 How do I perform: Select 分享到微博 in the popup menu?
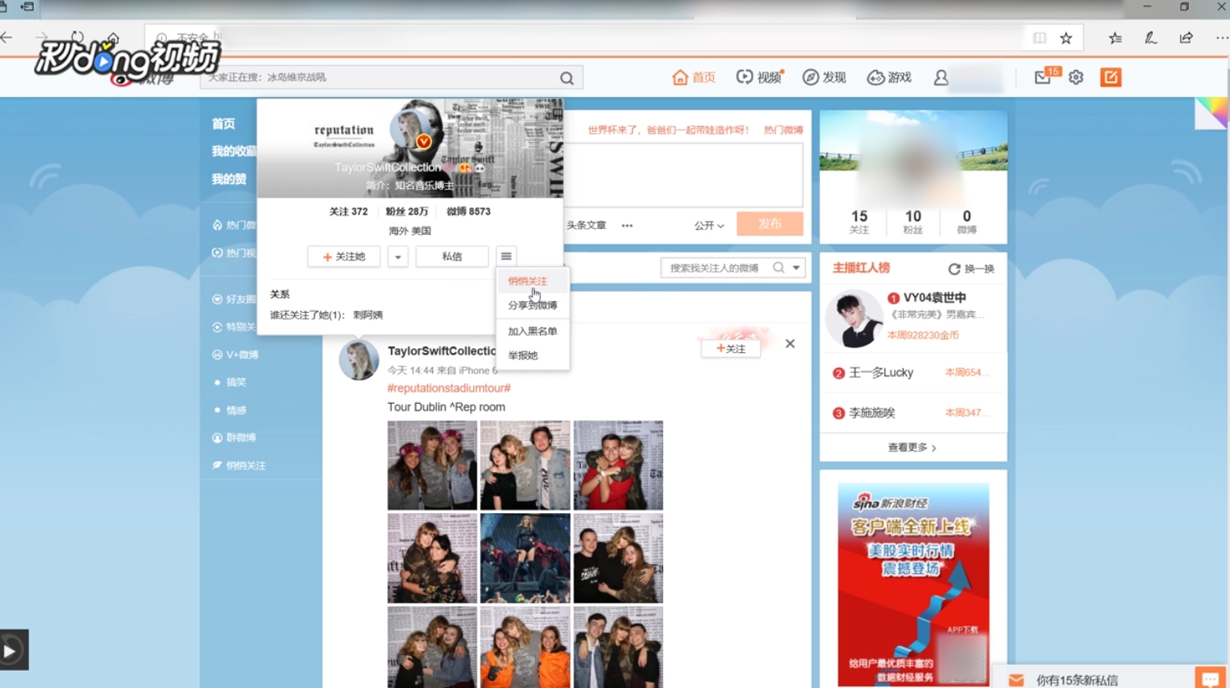coord(532,305)
